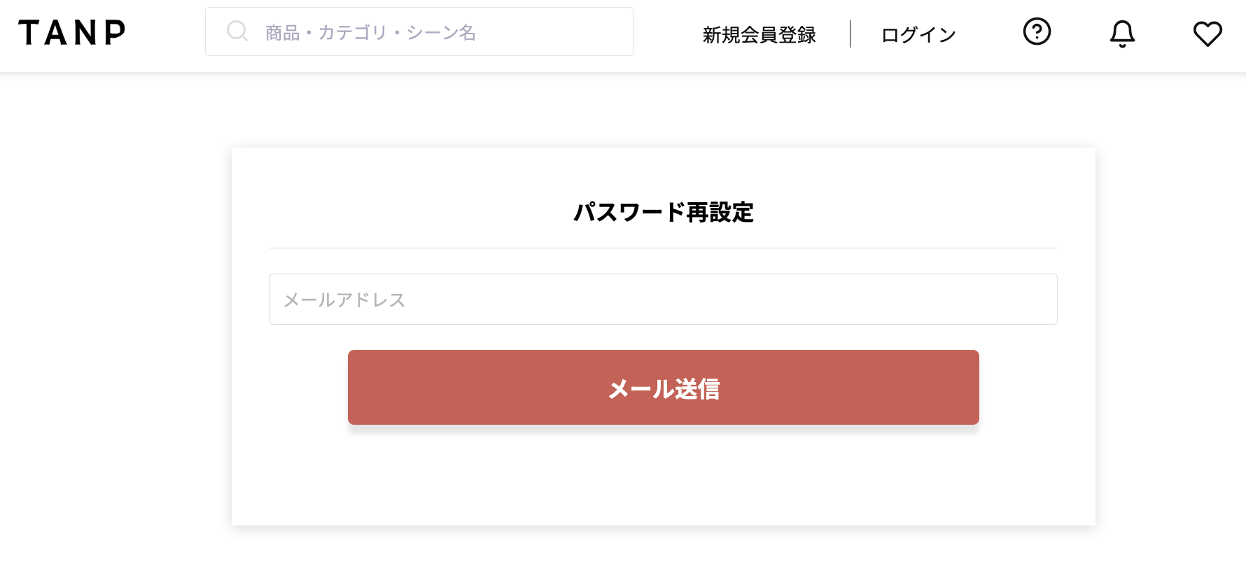The width and height of the screenshot is (1246, 585).
Task: Click the login text in the navigation
Action: (x=918, y=34)
